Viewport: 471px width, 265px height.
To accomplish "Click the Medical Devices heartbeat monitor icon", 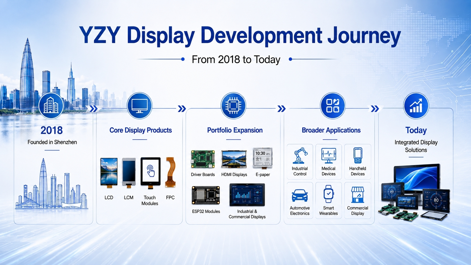I will click(328, 156).
